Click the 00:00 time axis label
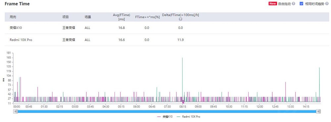Viewport: 331px width, 122px height. pyautogui.click(x=17, y=106)
